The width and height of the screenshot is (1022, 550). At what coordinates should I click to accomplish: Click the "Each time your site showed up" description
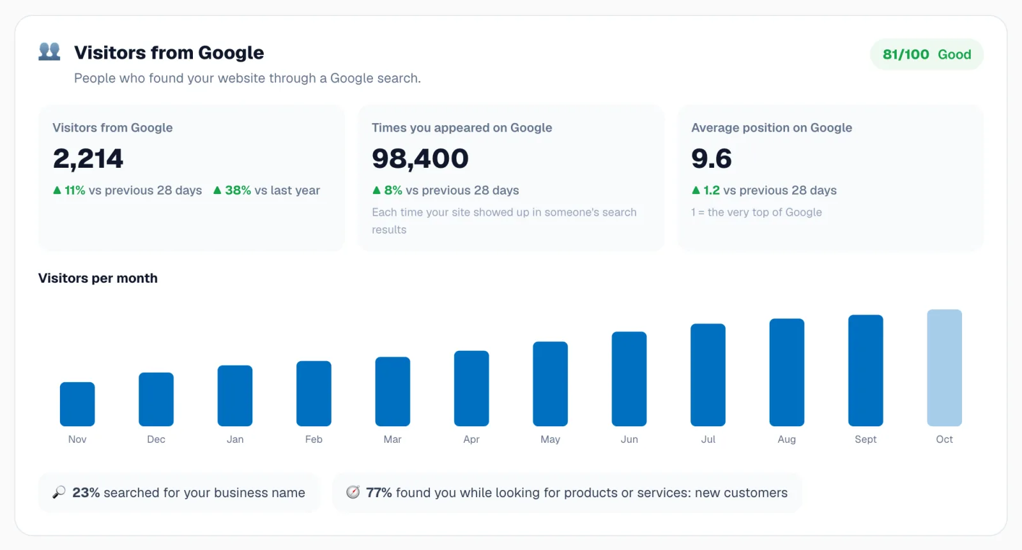pos(505,221)
